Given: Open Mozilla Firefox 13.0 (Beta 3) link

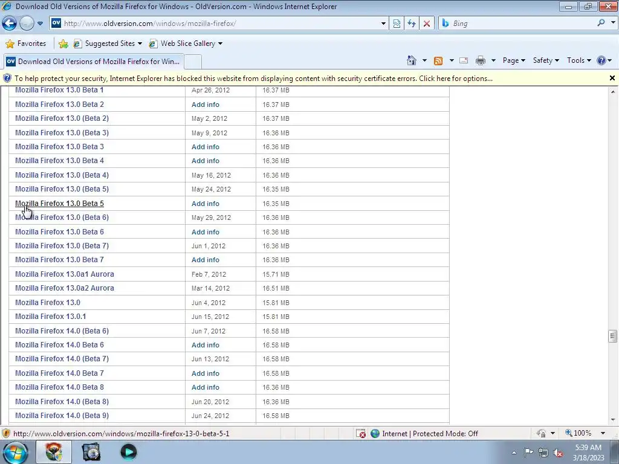Looking at the screenshot, I should pos(62,132).
